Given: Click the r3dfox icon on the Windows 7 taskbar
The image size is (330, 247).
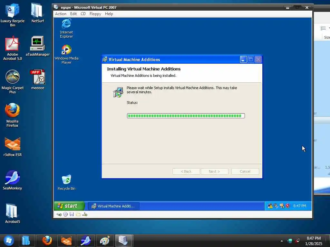Looking at the screenshot, I should 66,241.
